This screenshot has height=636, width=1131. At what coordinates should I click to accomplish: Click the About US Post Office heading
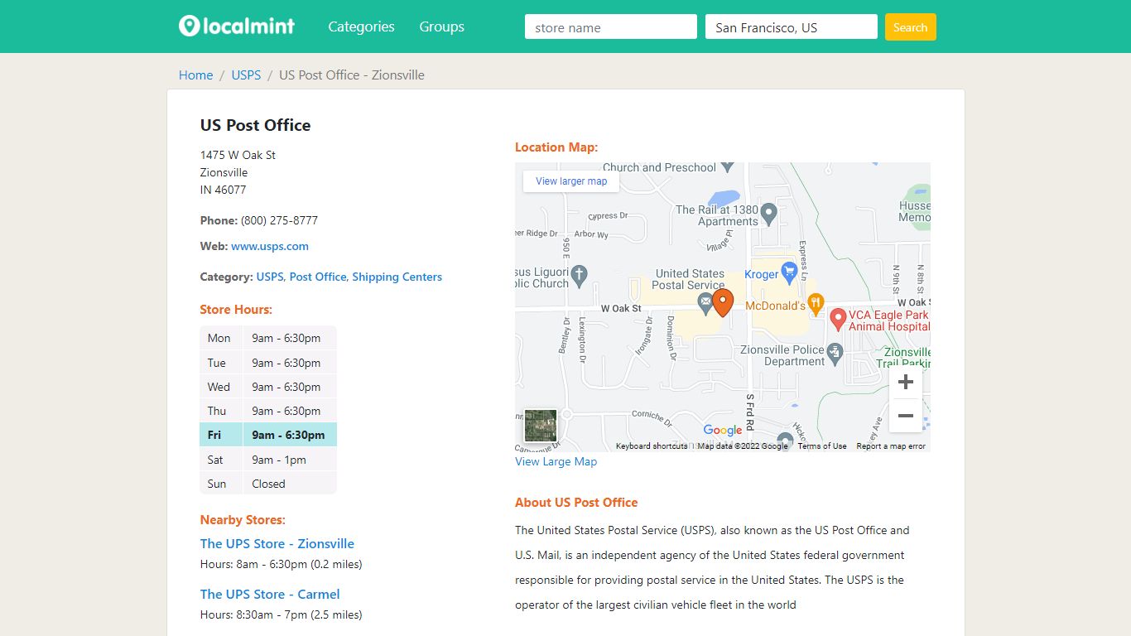coord(576,503)
